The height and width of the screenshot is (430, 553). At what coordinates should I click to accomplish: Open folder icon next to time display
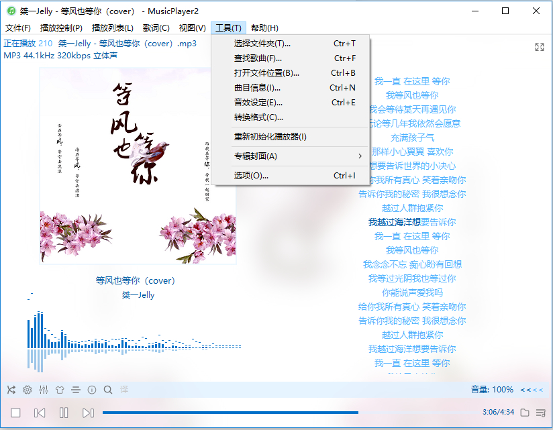coord(525,413)
